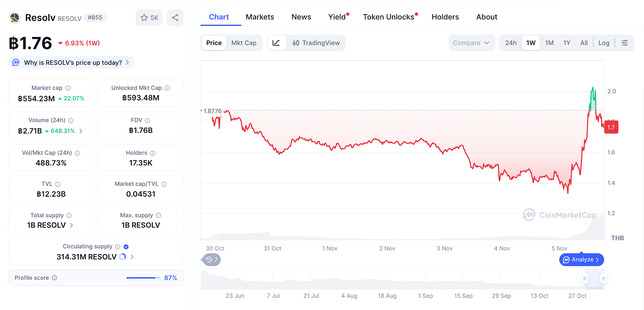Click the Market cap/TVL info icon
Image resolution: width=644 pixels, height=310 pixels.
(164, 184)
